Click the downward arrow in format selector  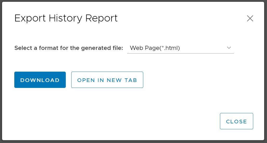pyautogui.click(x=229, y=48)
